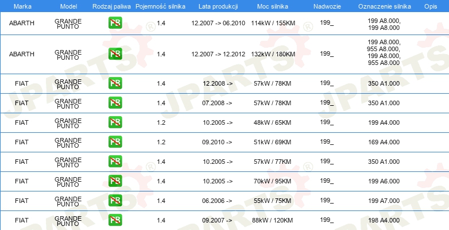Click capacity 1.2 in the 09.2010 row
This screenshot has width=449, height=230.
(161, 142)
